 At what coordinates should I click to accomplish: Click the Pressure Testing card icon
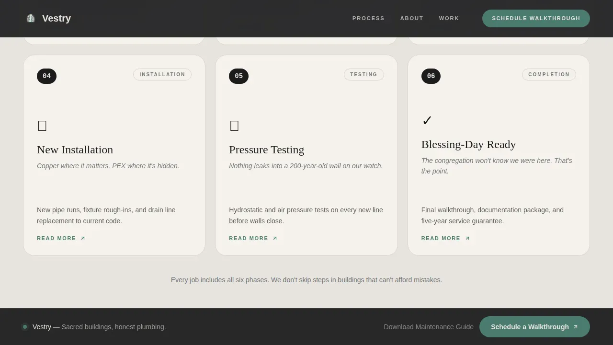[x=234, y=126]
